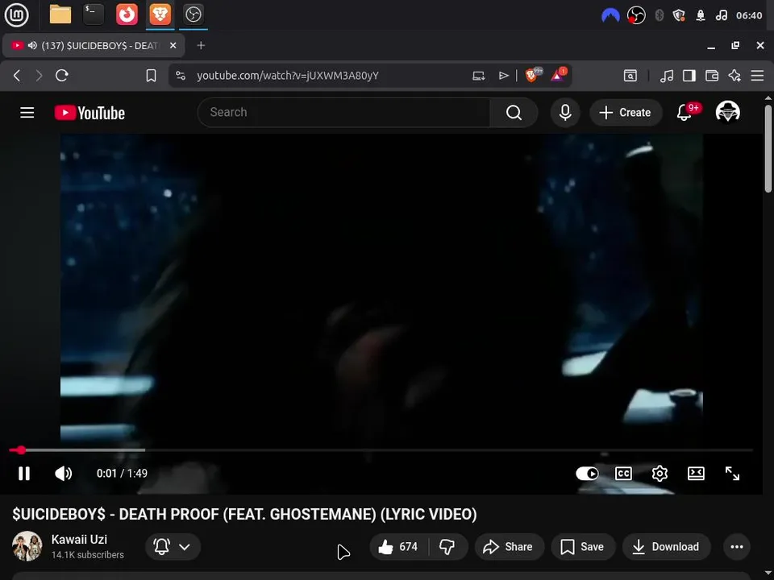Go back to the previous page
This screenshot has width=774, height=580.
point(17,76)
